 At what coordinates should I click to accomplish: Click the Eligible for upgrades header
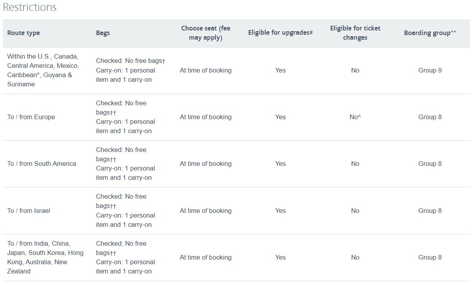click(280, 33)
